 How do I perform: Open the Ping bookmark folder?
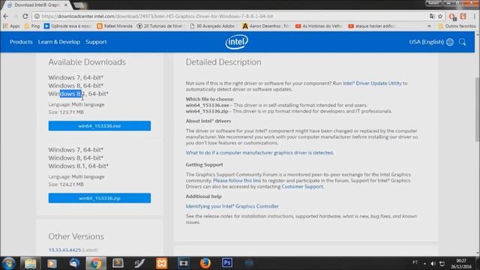click(32, 26)
